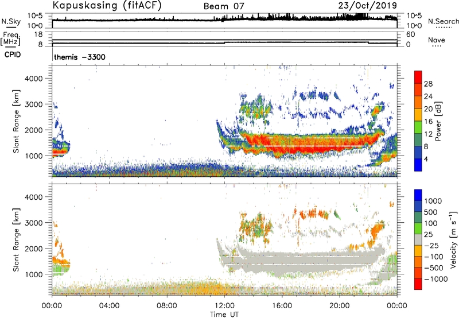The image size is (459, 318).
Task: Click the 1000 tick on the velocity panel
Action: 34,274
